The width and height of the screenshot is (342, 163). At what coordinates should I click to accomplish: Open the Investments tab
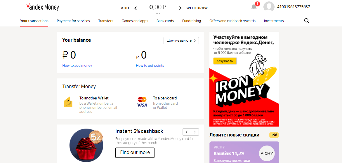point(274,21)
